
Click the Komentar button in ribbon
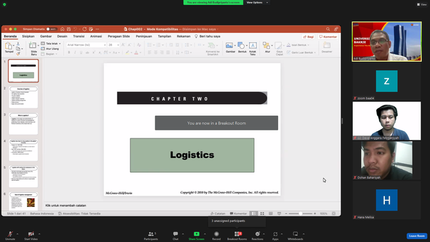point(328,37)
